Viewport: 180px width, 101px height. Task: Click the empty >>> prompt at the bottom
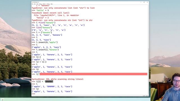coord(33,94)
